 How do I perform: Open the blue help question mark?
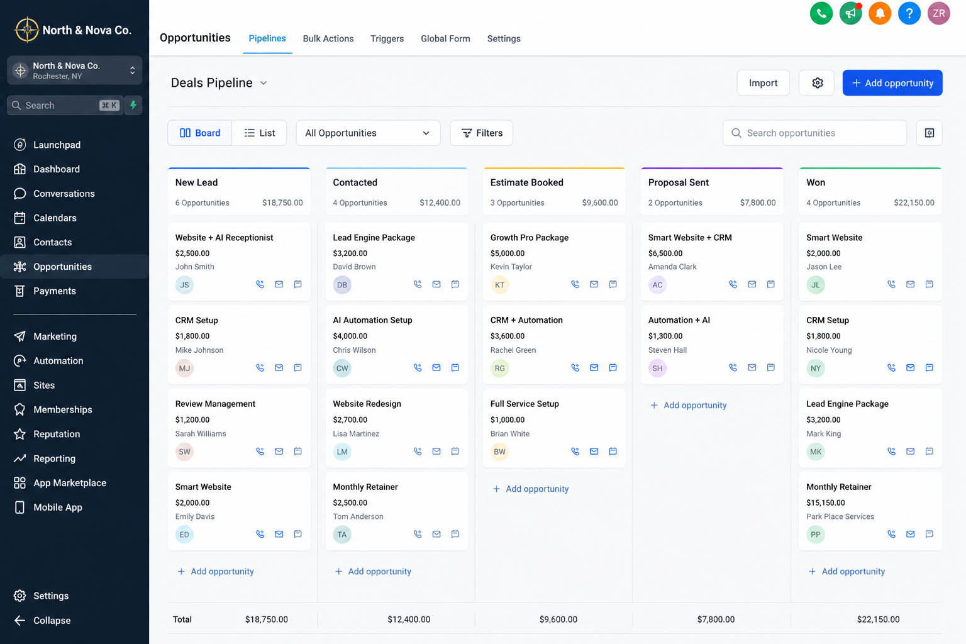pyautogui.click(x=909, y=13)
